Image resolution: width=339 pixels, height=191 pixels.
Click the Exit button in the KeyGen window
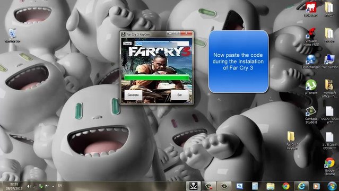pos(179,95)
